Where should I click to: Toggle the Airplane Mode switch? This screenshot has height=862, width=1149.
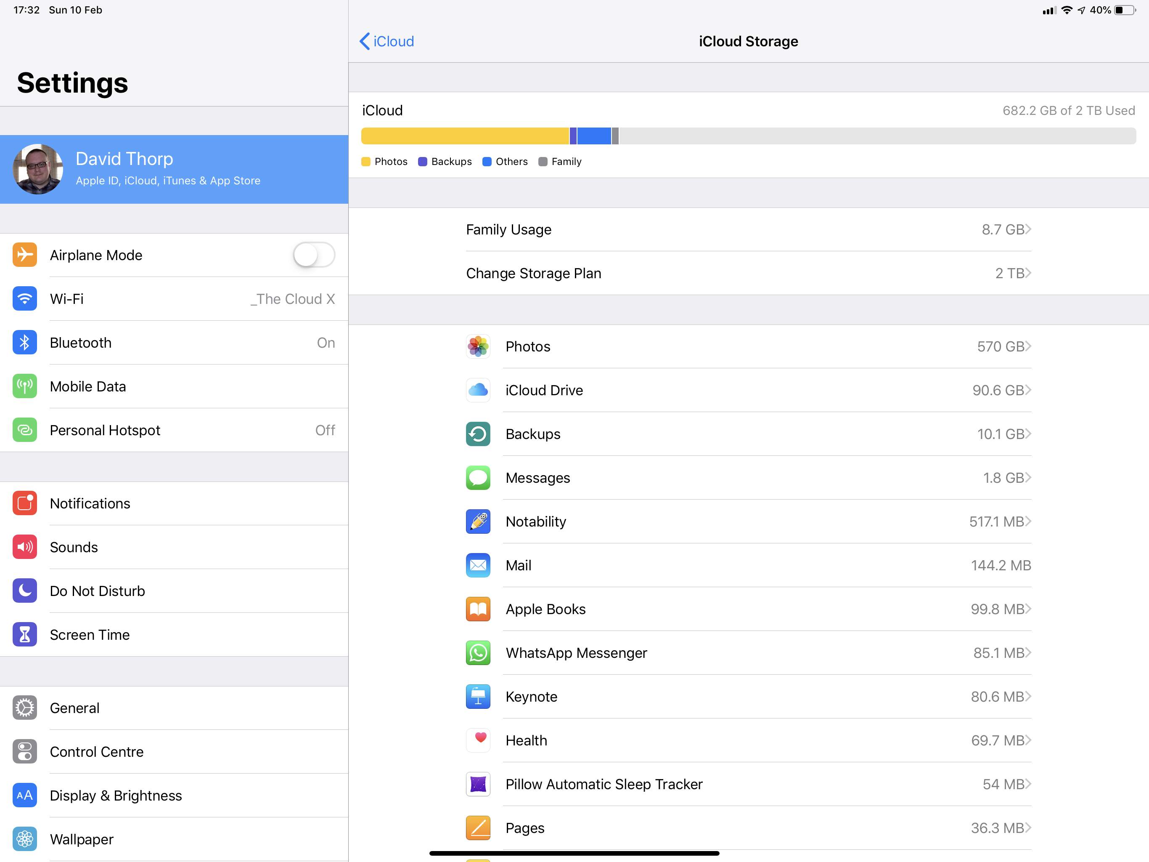point(314,255)
